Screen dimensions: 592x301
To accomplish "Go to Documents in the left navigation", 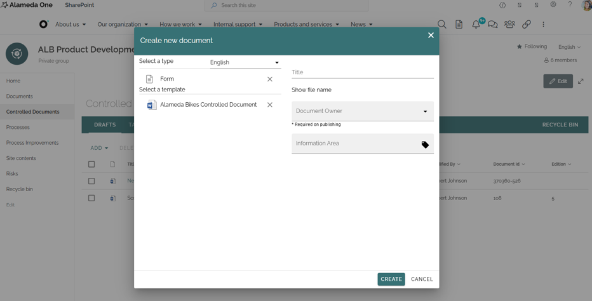I will (19, 97).
